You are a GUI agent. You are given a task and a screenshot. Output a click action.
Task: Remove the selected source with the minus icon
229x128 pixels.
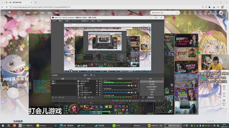(82, 97)
